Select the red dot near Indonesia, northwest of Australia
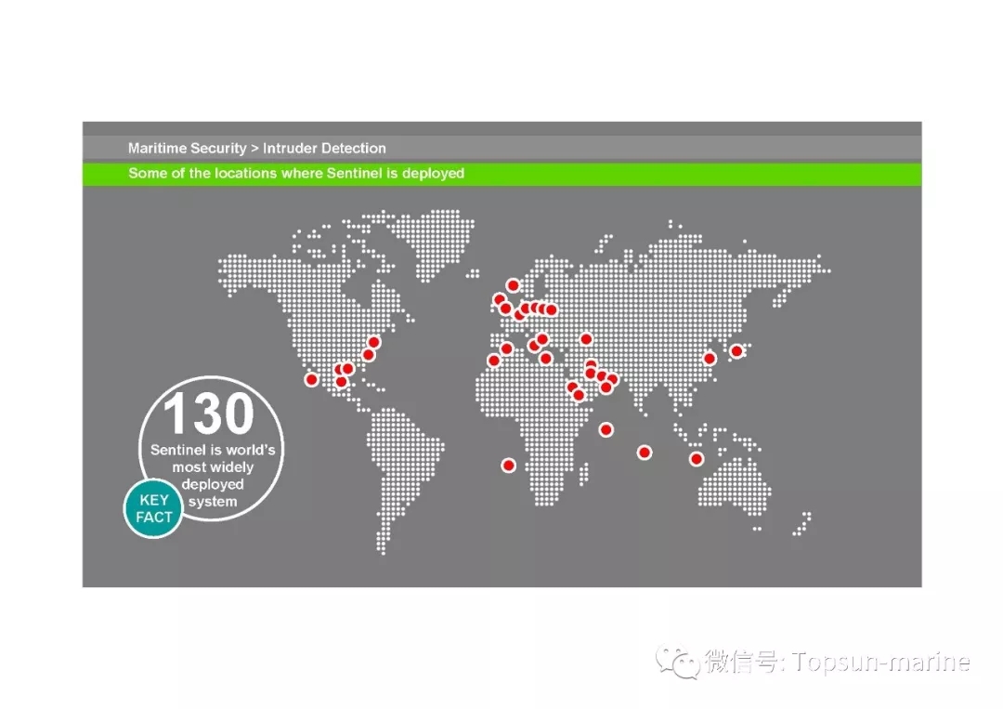The height and width of the screenshot is (709, 1003). (697, 459)
